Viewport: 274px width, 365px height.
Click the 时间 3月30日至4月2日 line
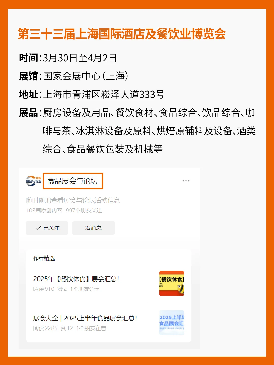[x=68, y=58]
